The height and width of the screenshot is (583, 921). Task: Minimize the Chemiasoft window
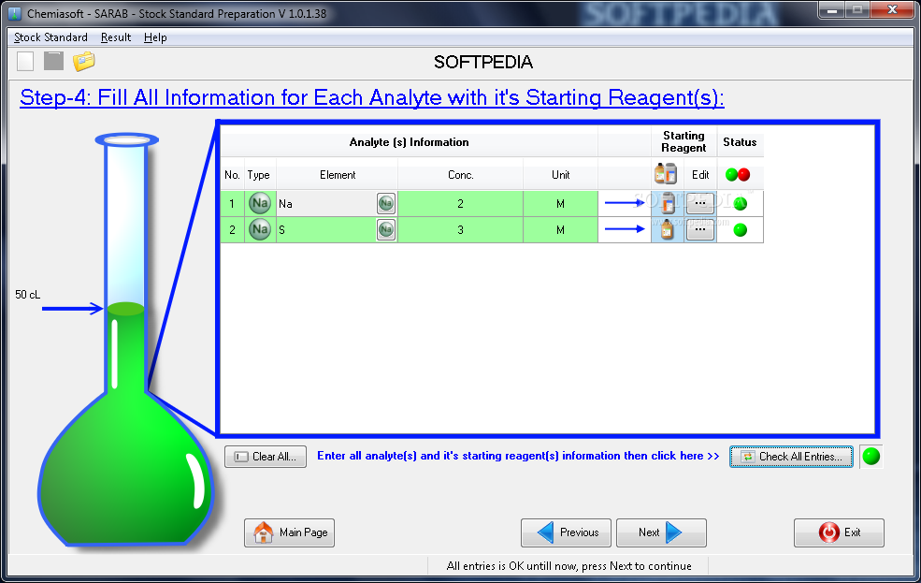click(832, 10)
